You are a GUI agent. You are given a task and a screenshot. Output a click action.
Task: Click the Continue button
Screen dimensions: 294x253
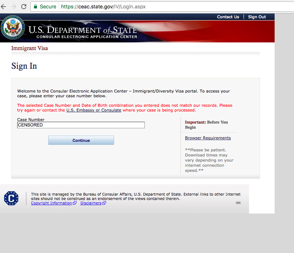tap(81, 140)
